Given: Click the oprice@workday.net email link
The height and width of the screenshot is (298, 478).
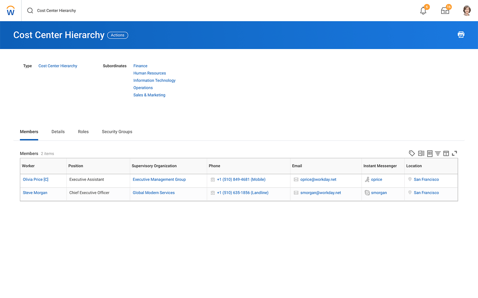Looking at the screenshot, I should (x=318, y=179).
